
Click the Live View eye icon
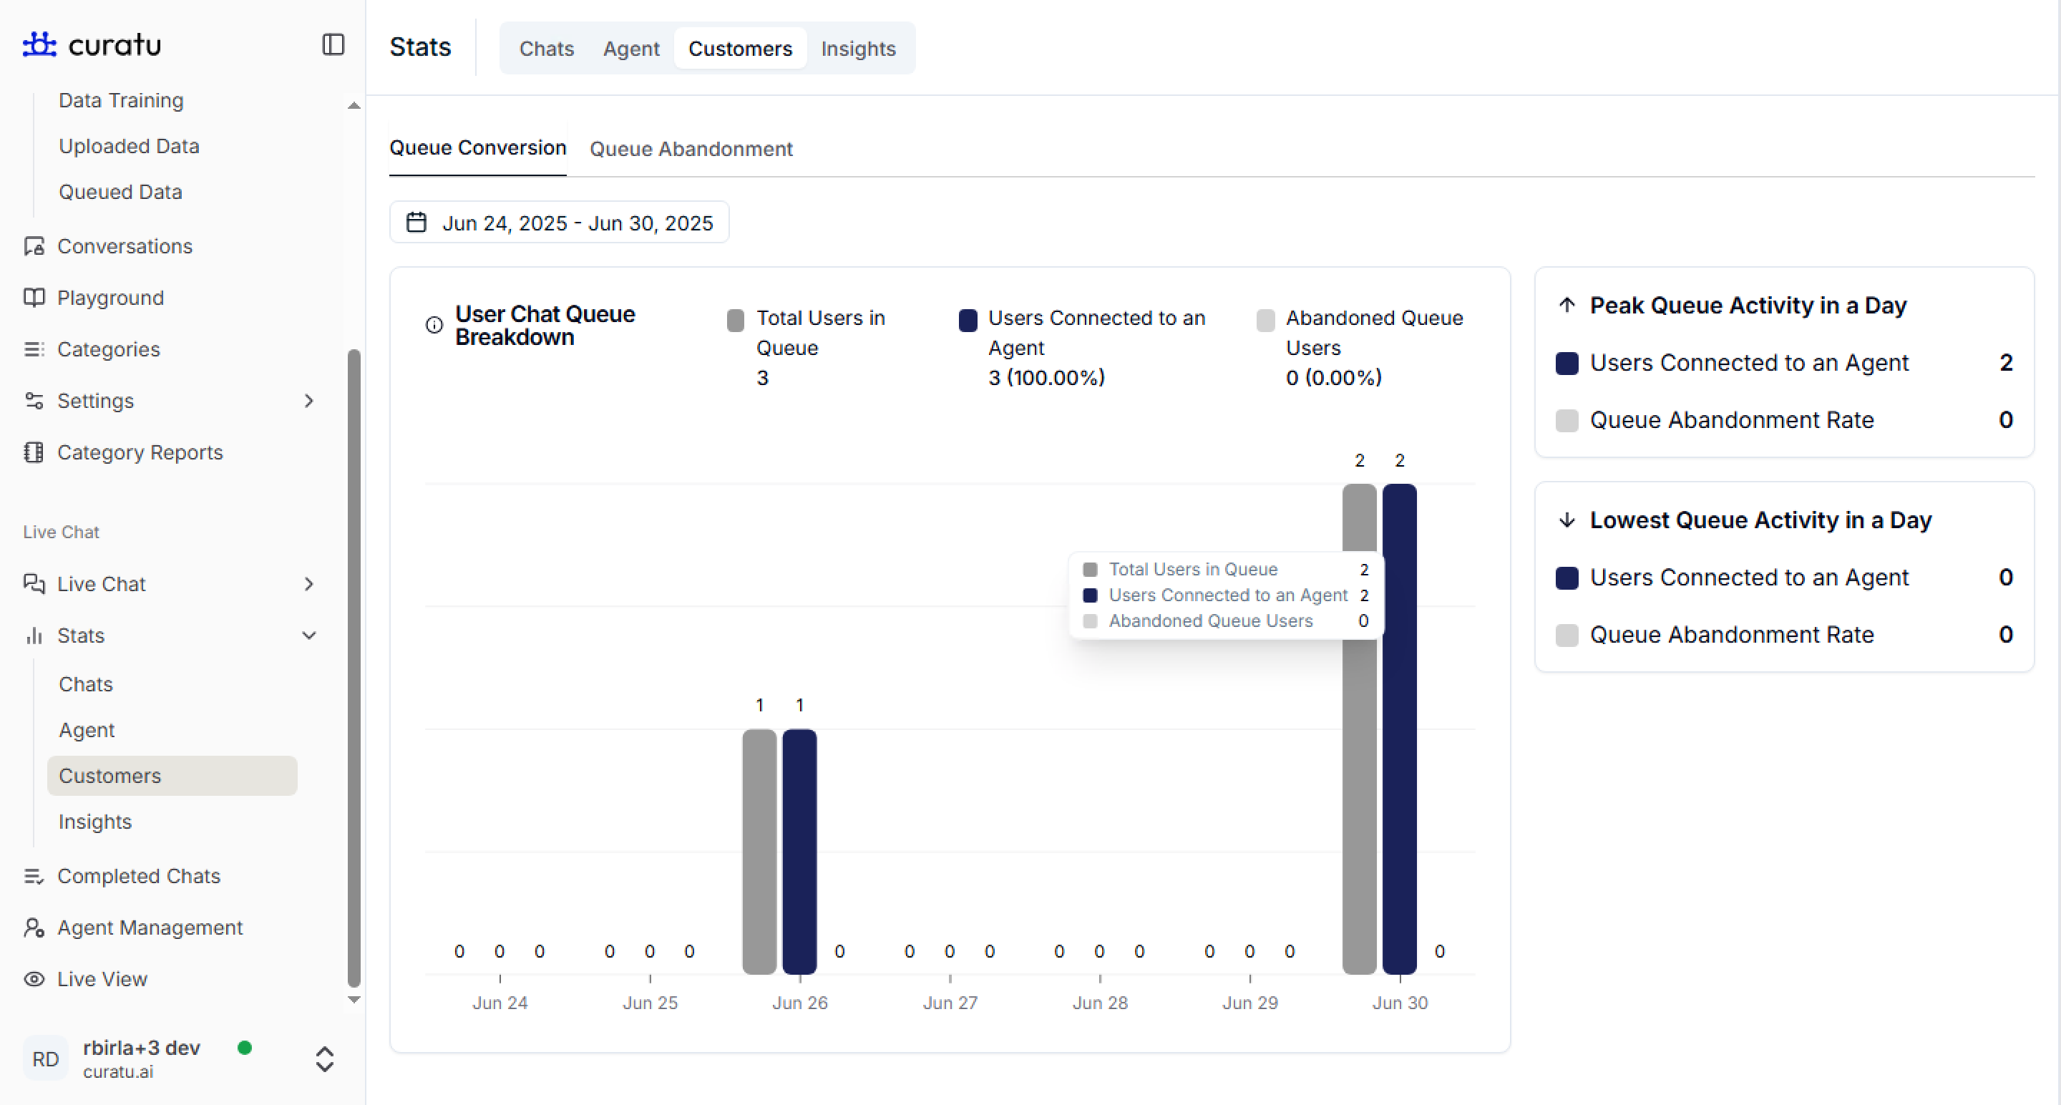coord(34,978)
